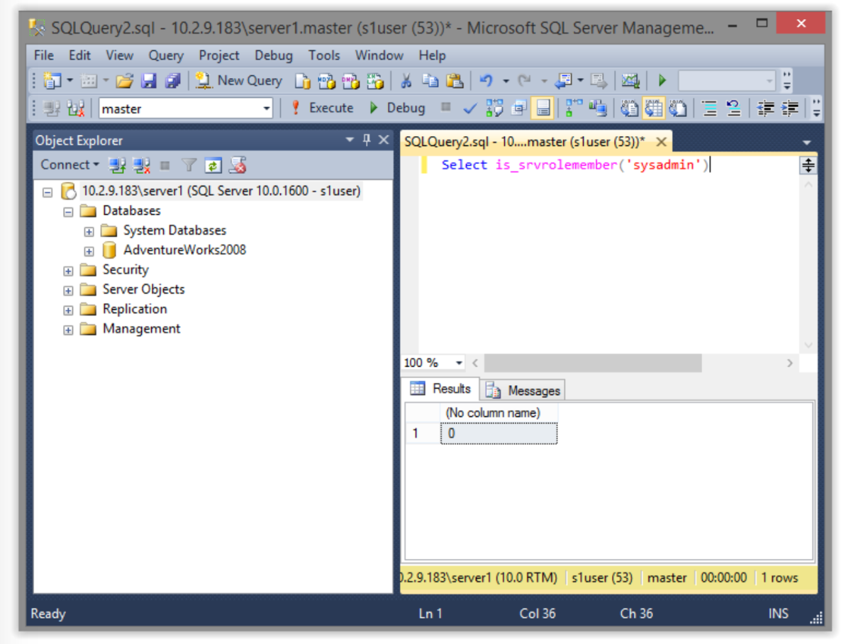Click the Change Connection icon beside the database box
This screenshot has width=851, height=644.
pos(75,108)
